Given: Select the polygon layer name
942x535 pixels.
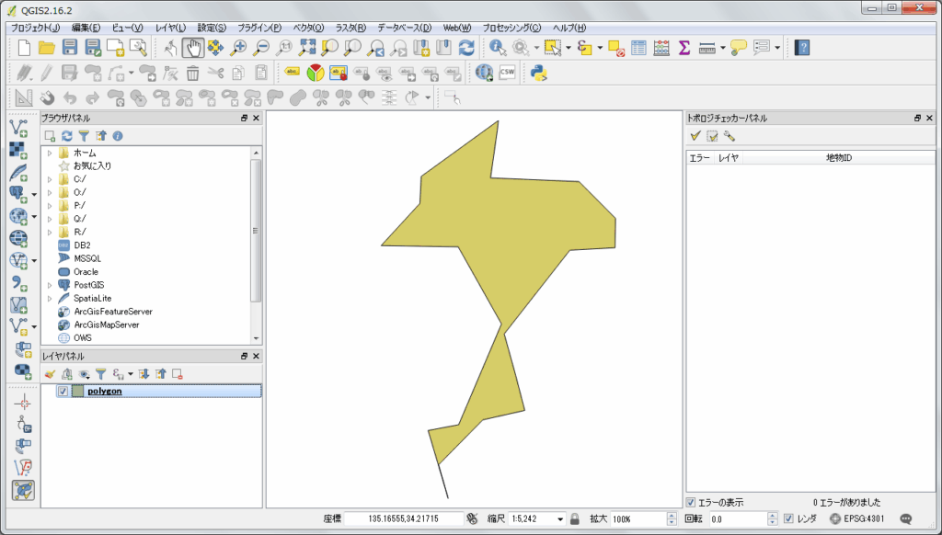Looking at the screenshot, I should click(105, 391).
